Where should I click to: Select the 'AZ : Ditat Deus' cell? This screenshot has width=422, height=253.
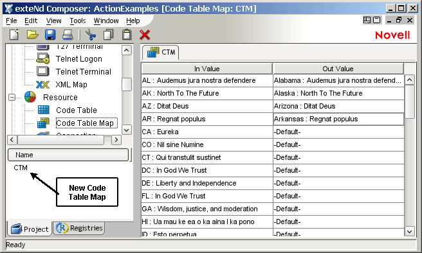point(207,107)
